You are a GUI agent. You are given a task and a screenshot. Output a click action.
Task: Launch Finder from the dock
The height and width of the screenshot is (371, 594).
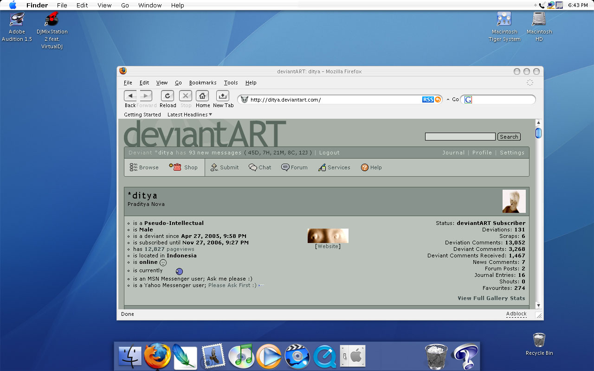[130, 357]
